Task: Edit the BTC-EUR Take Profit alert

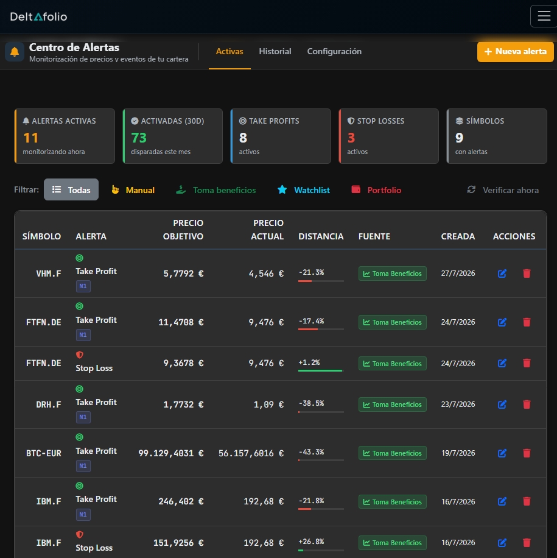Action: [502, 453]
